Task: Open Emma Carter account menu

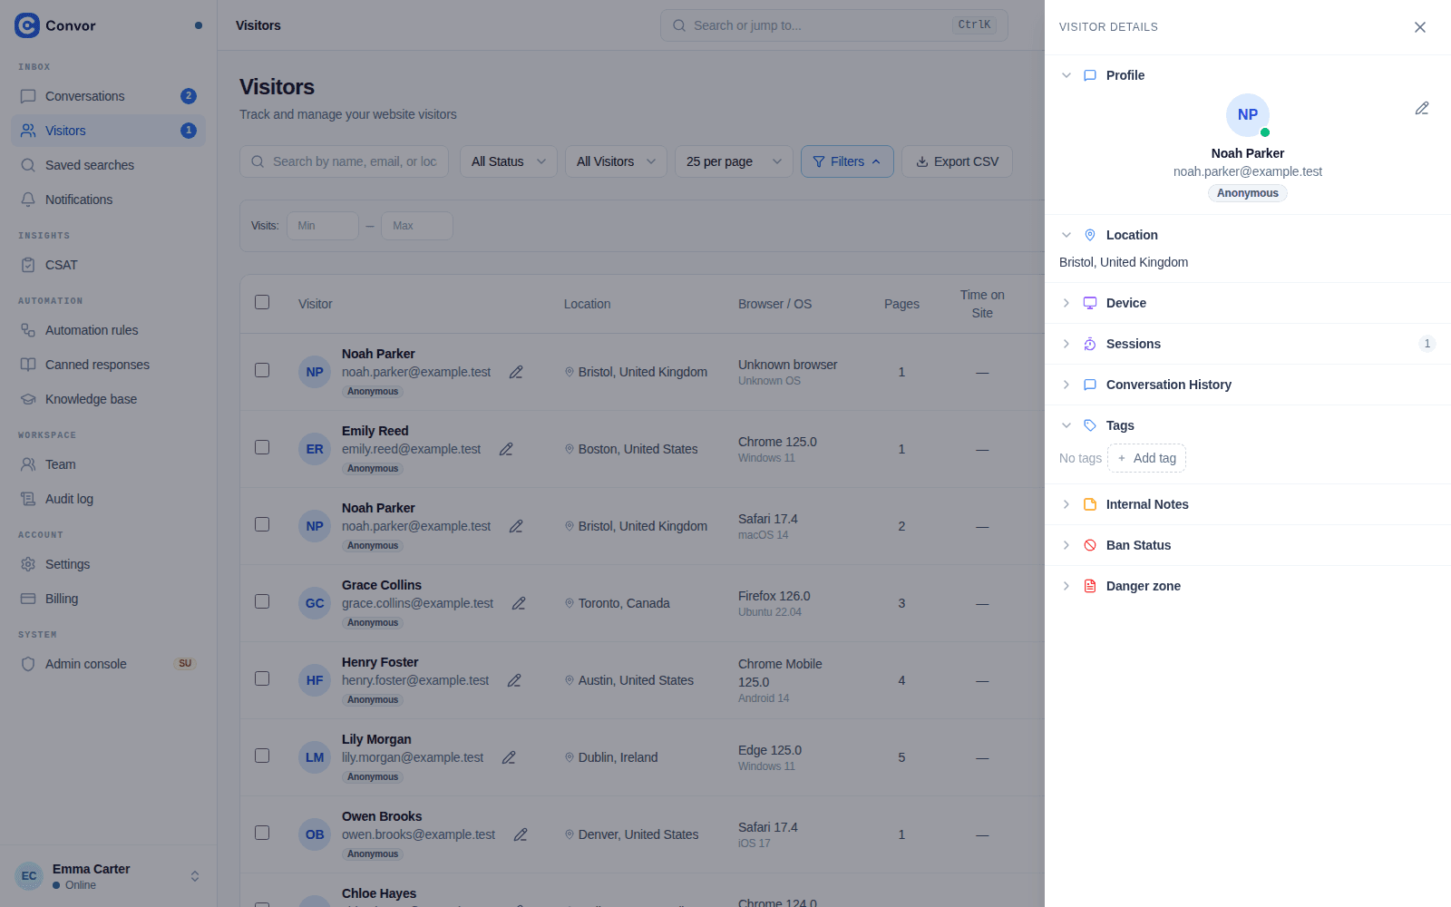Action: [x=108, y=876]
